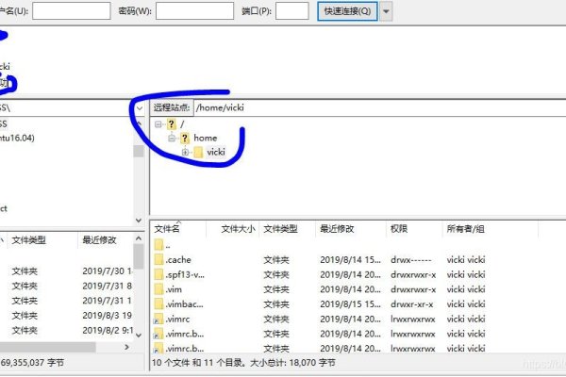
Task: Click the .vim folder icon
Action: 158,289
